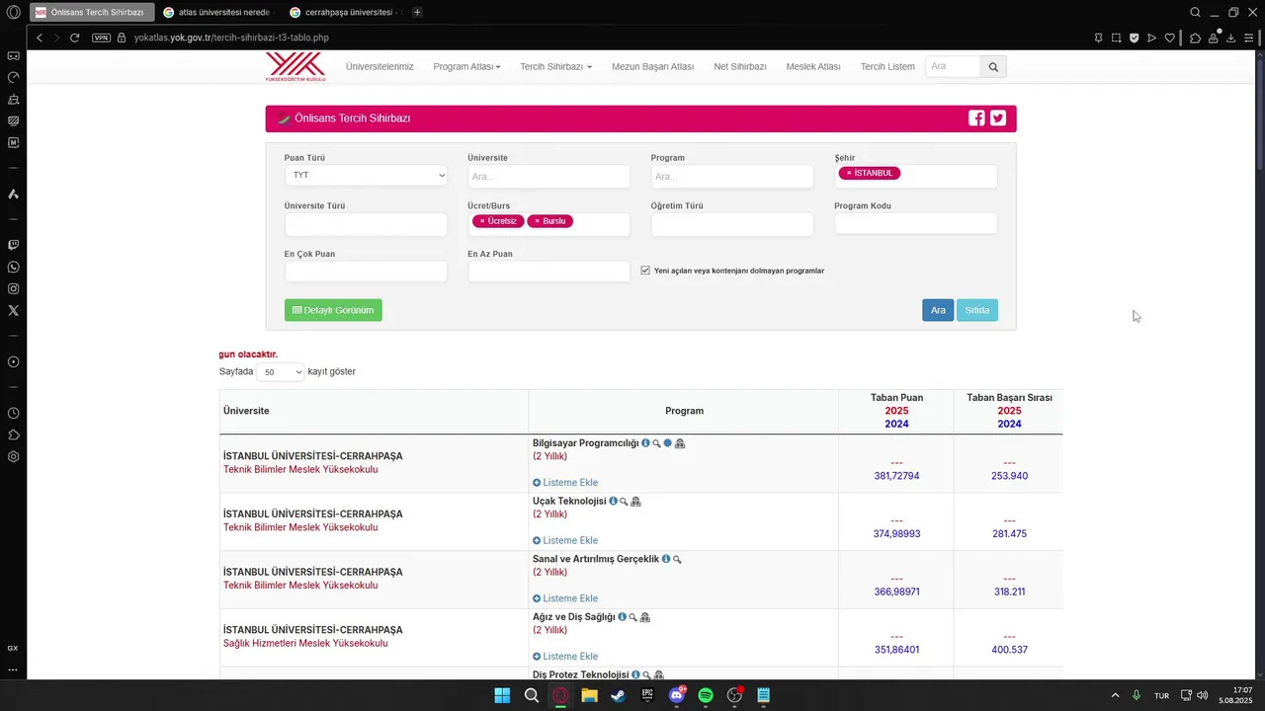Open sidebar history clock icon
The image size is (1265, 711).
pyautogui.click(x=13, y=413)
